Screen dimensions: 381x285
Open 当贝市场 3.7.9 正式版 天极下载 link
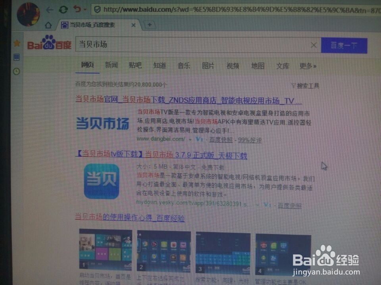click(162, 155)
